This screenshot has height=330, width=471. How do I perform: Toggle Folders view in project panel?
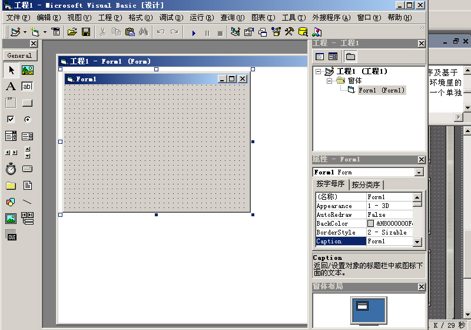(x=350, y=57)
